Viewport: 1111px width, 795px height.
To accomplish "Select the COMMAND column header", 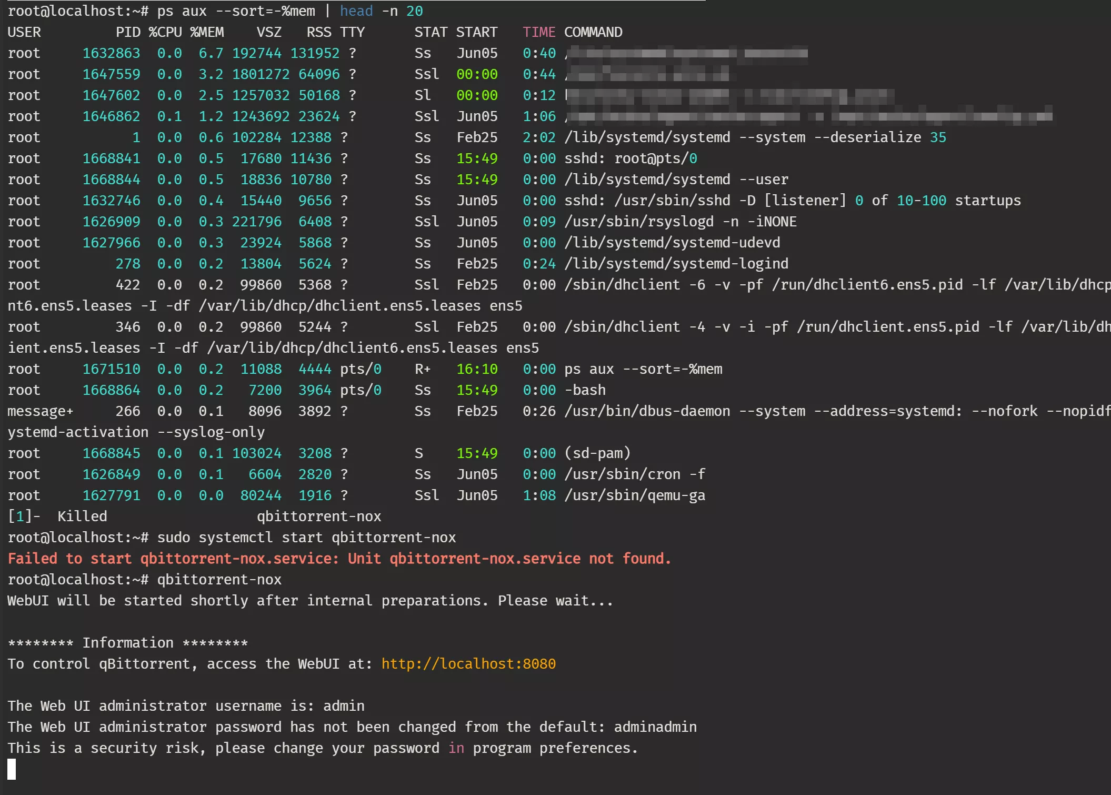I will pos(593,32).
